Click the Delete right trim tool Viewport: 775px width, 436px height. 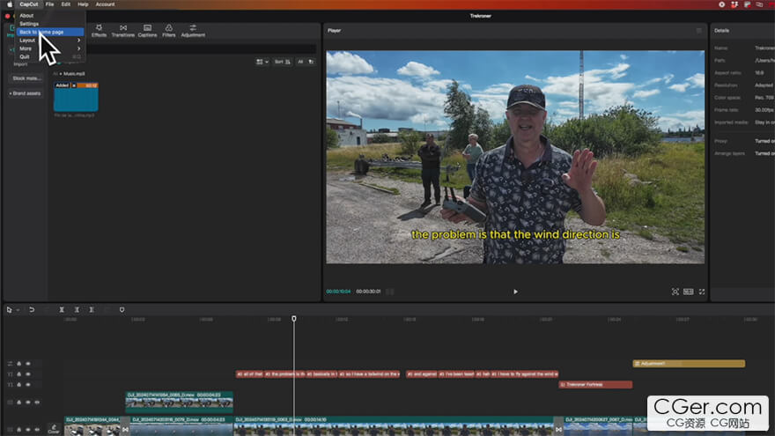pos(92,310)
